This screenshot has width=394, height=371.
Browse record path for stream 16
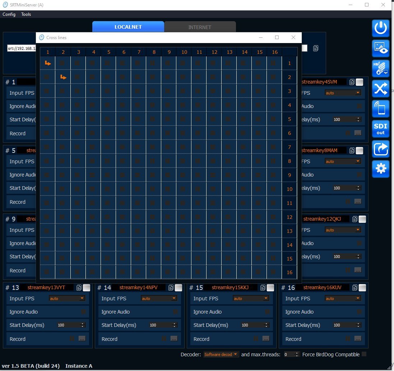358,339
